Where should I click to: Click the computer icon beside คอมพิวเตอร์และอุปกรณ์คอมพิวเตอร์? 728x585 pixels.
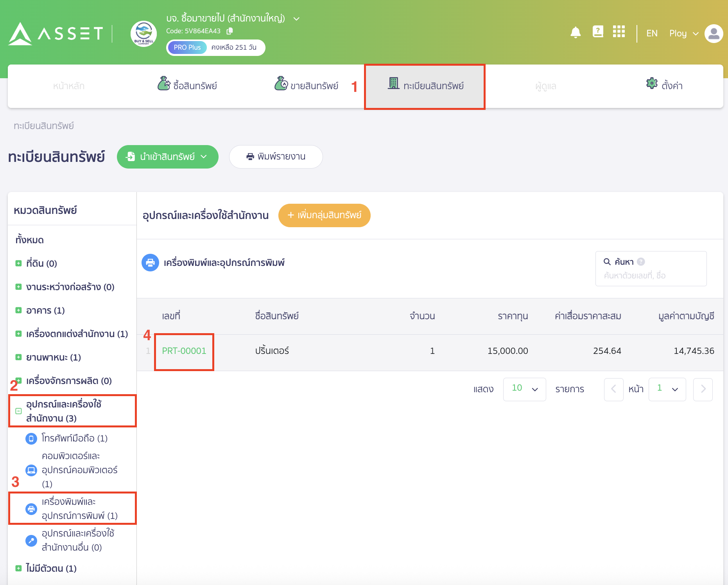pyautogui.click(x=31, y=470)
